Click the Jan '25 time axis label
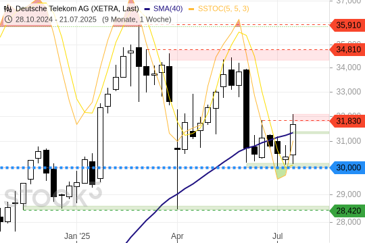The width and height of the screenshot is (365, 243). 77,236
